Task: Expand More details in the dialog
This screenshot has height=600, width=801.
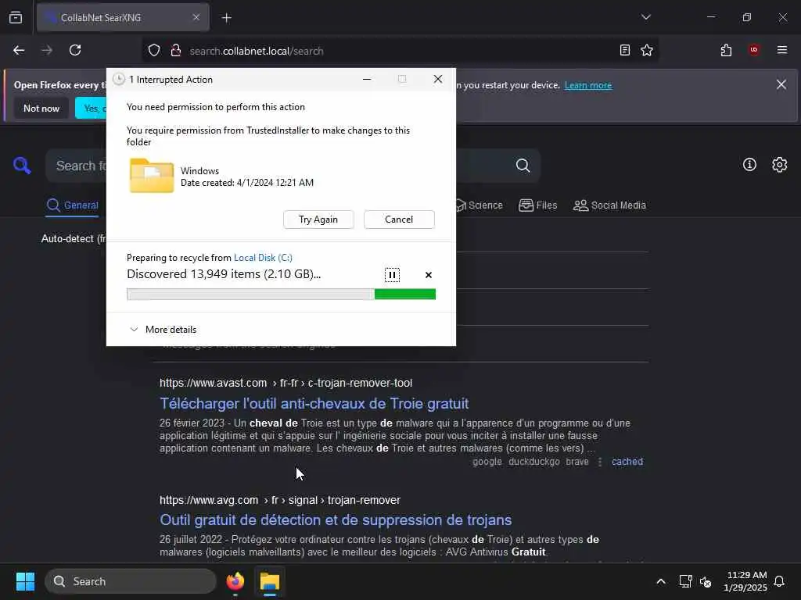Action: 163,330
